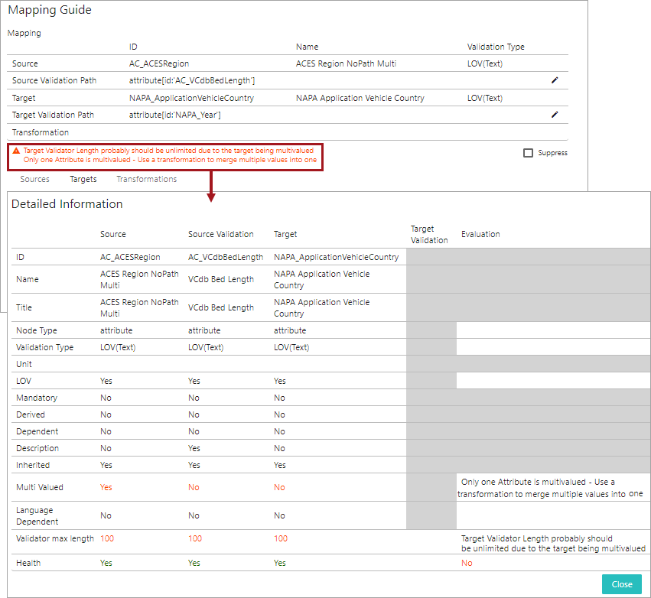The width and height of the screenshot is (651, 598).
Task: Click the attribute[id:'AC_VCdbBedLength'] path field
Action: (x=192, y=80)
